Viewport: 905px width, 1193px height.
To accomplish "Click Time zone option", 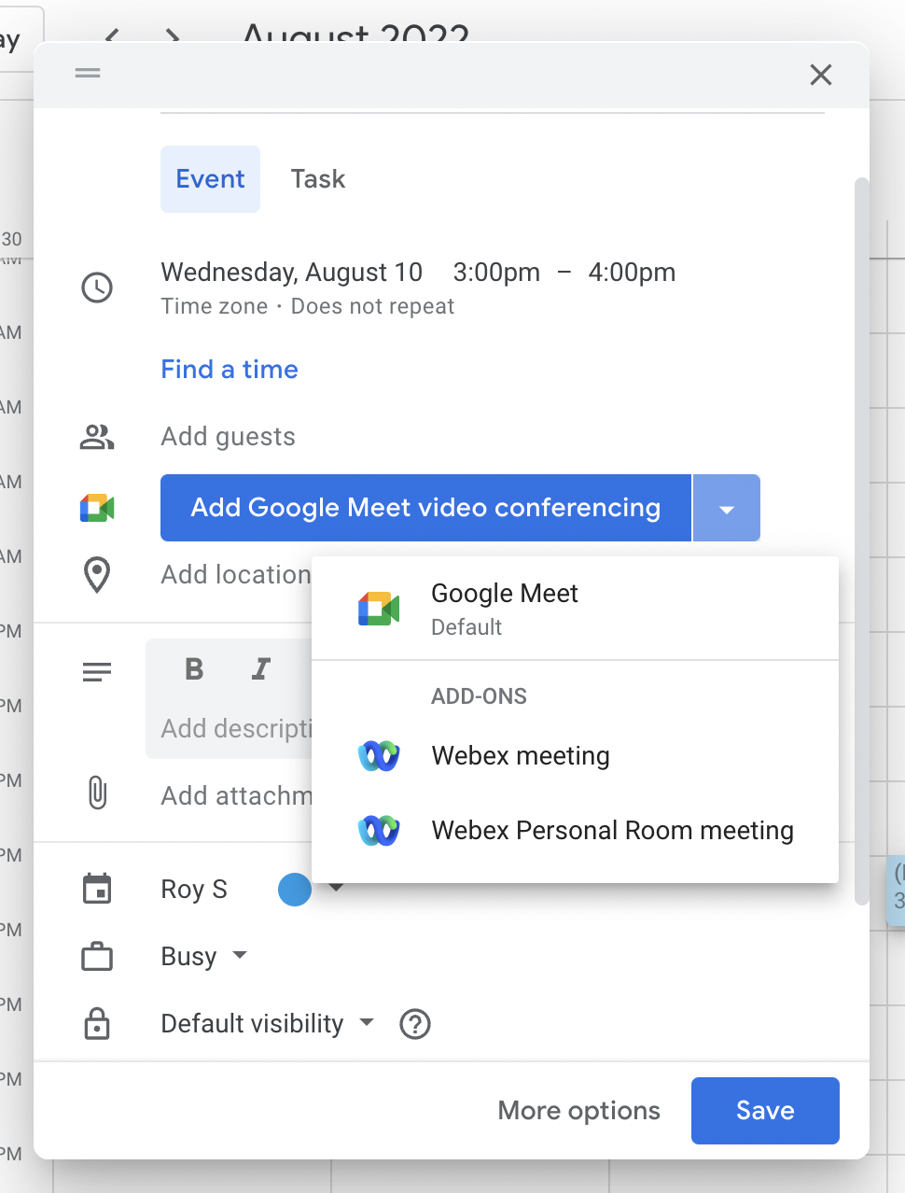I will (x=214, y=306).
